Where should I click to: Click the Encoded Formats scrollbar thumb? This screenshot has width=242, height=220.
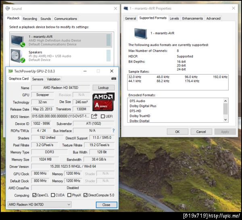(x=225, y=109)
